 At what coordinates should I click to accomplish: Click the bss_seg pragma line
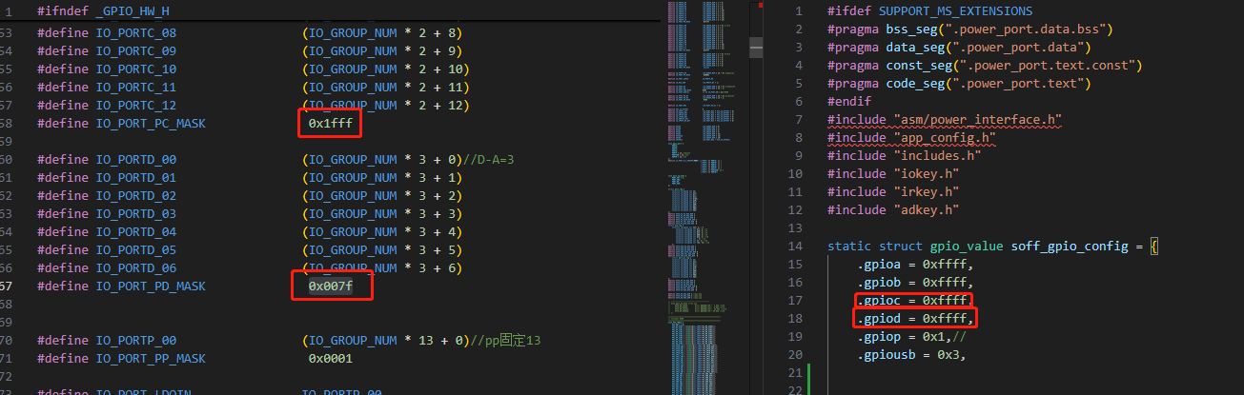click(x=970, y=30)
